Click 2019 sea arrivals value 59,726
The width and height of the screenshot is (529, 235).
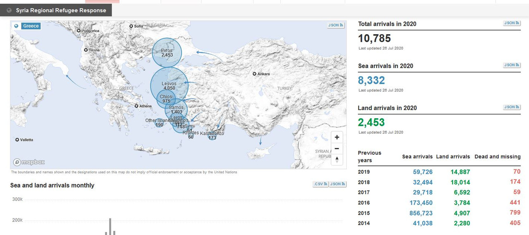click(x=423, y=172)
